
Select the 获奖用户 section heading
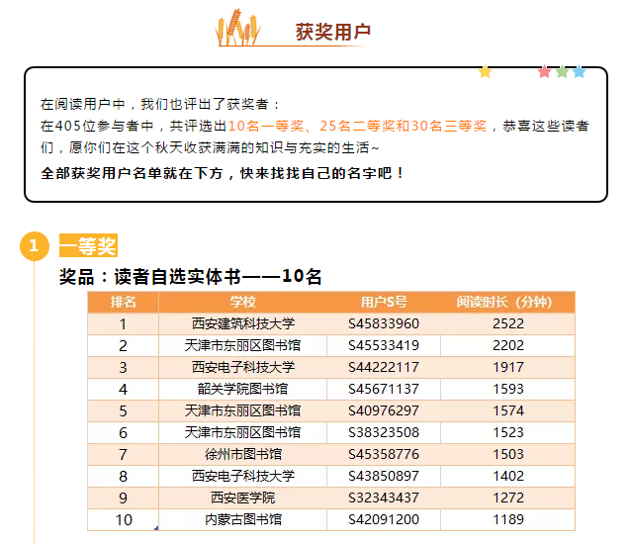click(332, 32)
